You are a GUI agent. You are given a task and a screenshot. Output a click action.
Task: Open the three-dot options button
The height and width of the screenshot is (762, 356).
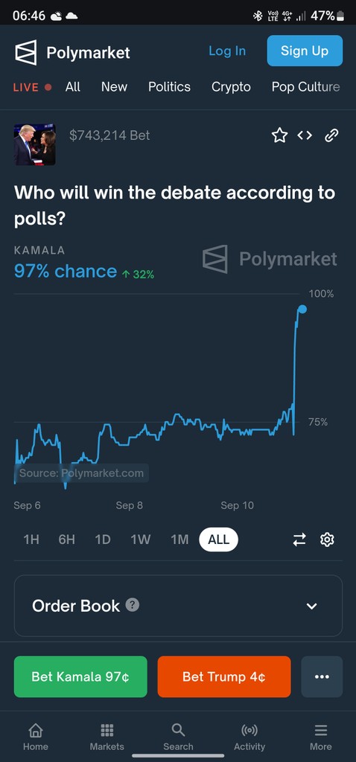coord(322,676)
